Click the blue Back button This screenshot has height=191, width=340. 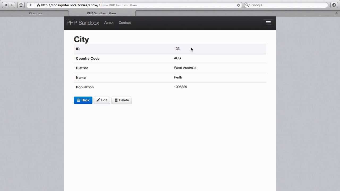[x=83, y=100]
